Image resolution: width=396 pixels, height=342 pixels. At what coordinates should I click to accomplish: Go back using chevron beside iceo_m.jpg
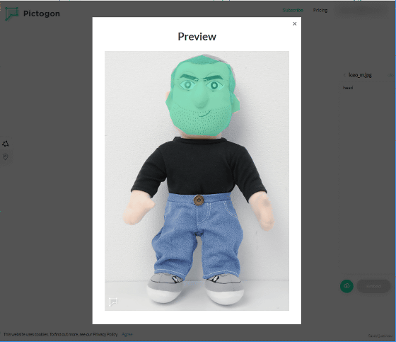tap(344, 75)
